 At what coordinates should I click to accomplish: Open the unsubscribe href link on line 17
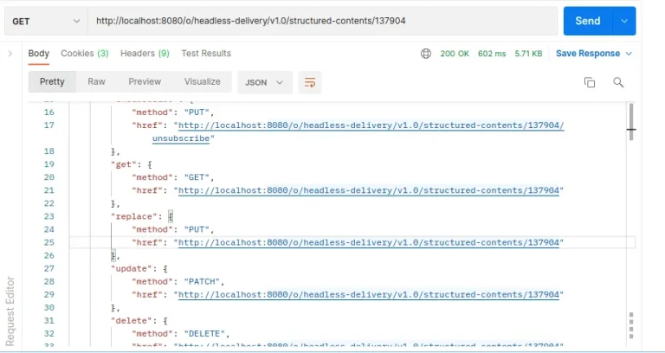pyautogui.click(x=371, y=125)
